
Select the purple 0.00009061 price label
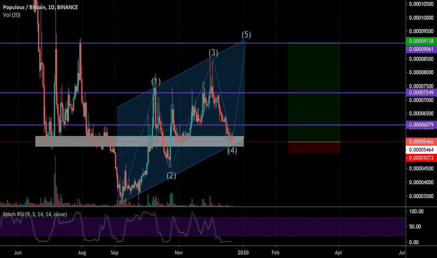[421, 49]
